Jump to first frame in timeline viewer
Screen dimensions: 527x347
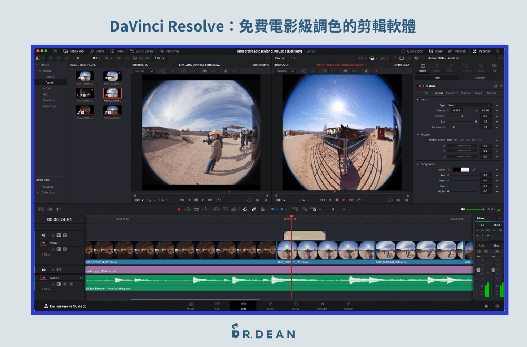pos(323,200)
